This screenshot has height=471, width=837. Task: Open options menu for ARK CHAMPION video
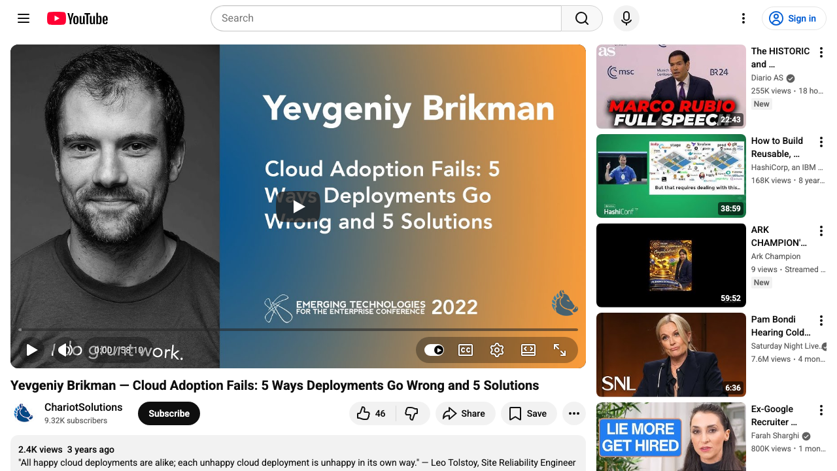tap(821, 231)
